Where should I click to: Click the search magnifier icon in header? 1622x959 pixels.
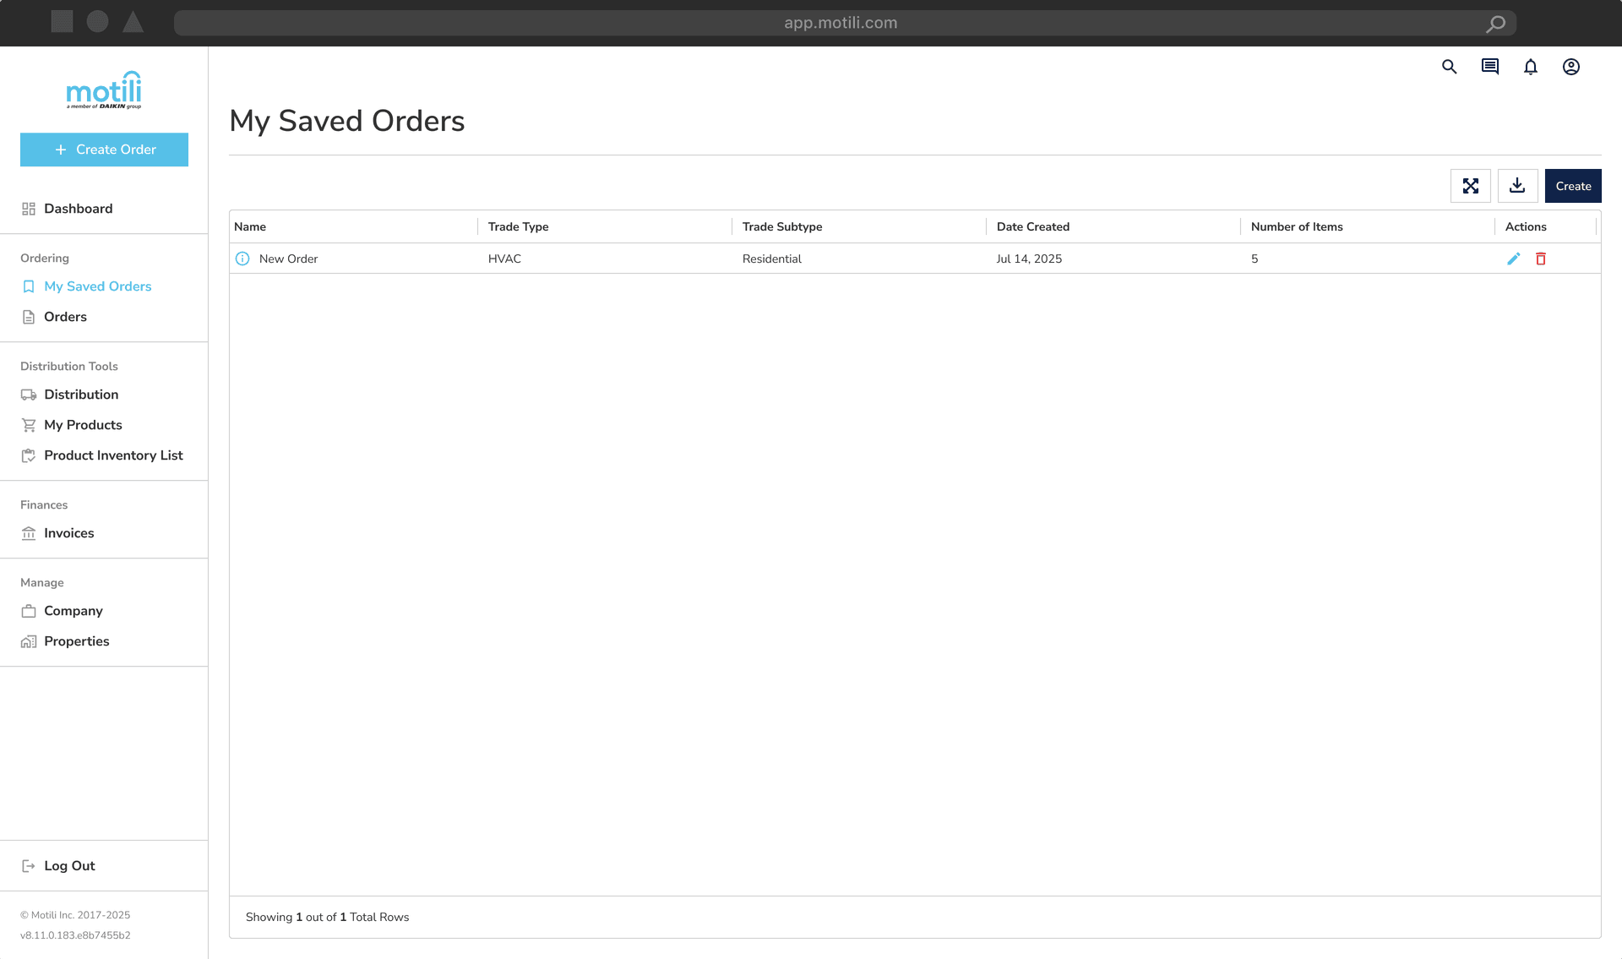point(1449,67)
